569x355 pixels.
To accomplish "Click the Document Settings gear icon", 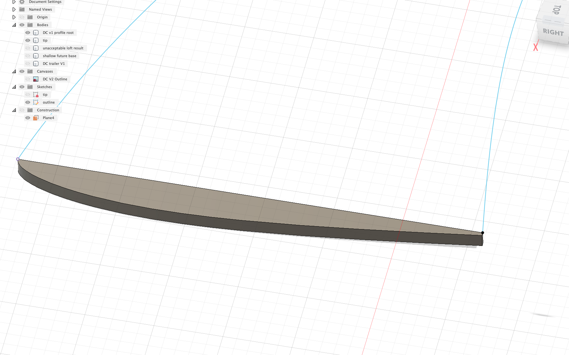I will point(21,2).
